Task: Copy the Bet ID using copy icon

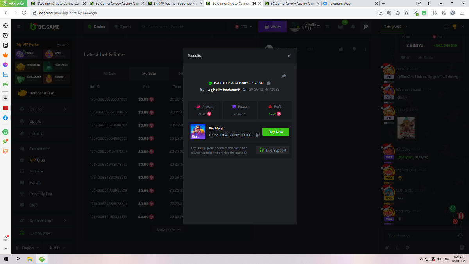Action: click(269, 83)
